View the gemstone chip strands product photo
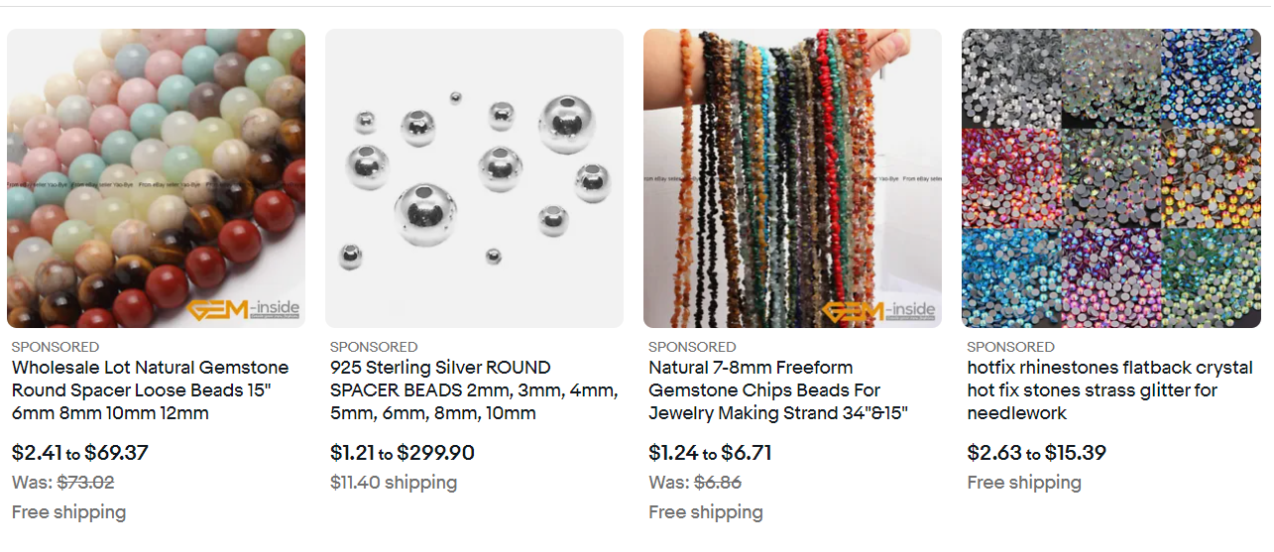 click(x=792, y=178)
